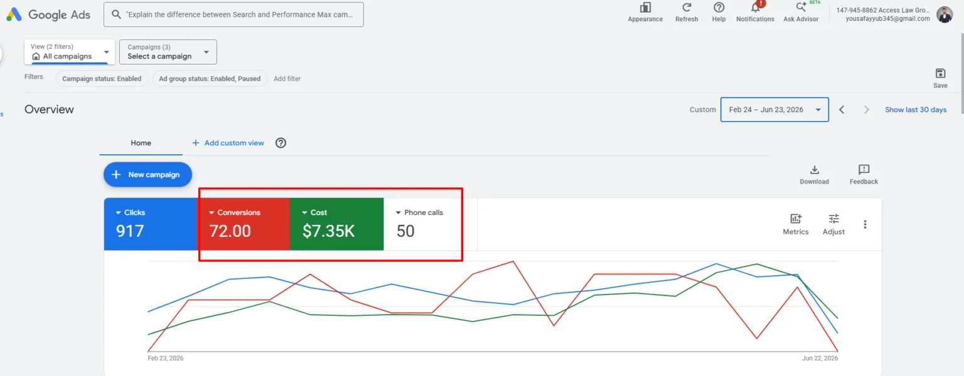Screen dimensions: 964x376
Task: Click Add filter
Action: point(287,79)
